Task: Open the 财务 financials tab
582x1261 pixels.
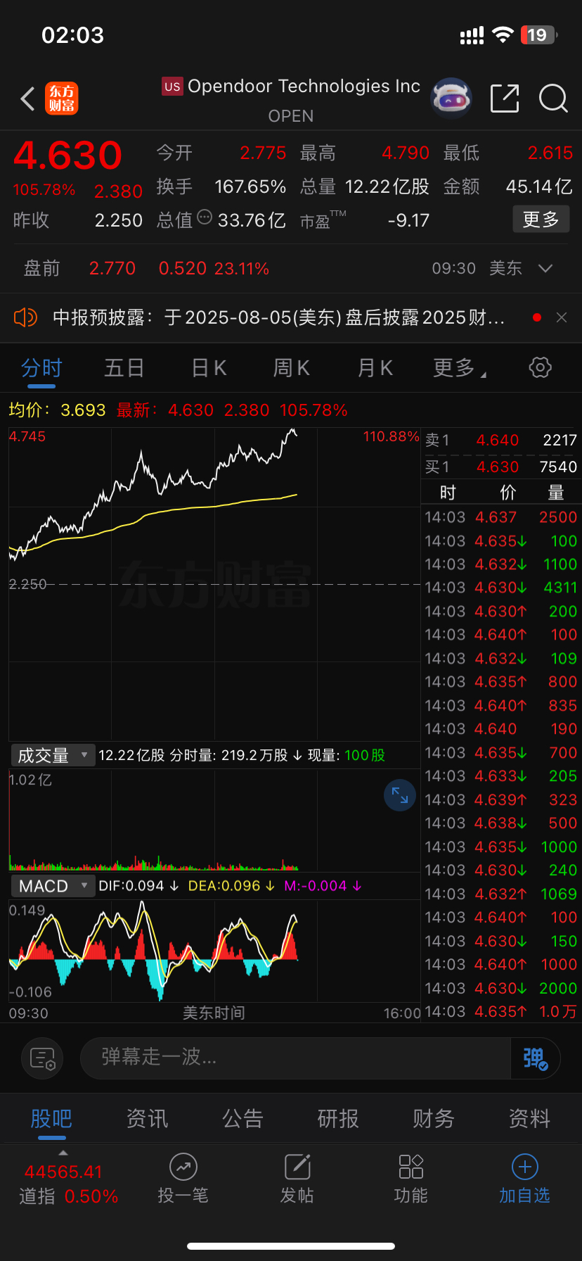Action: coord(434,1118)
